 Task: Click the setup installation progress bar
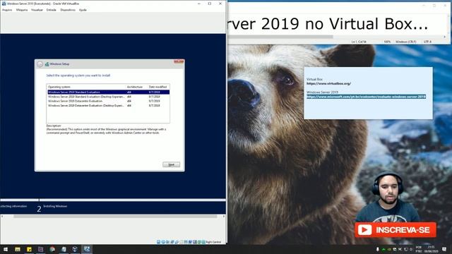(113, 200)
